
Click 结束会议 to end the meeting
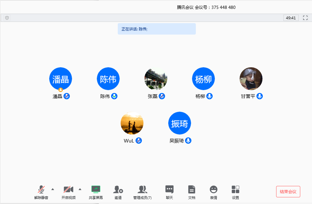[x=288, y=191]
